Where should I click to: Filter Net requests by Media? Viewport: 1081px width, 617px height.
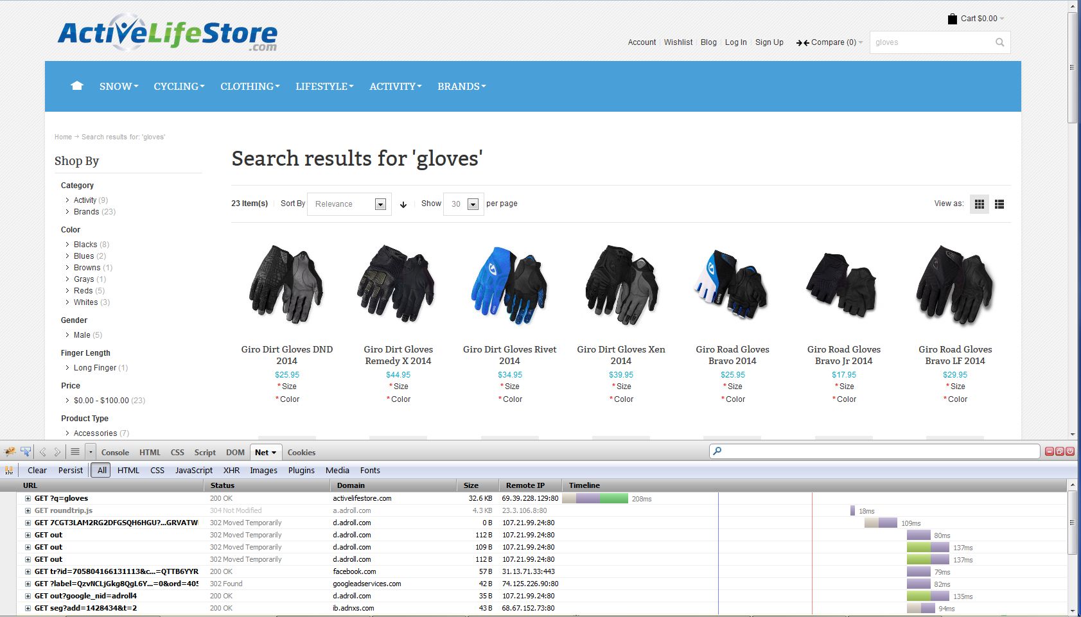337,470
